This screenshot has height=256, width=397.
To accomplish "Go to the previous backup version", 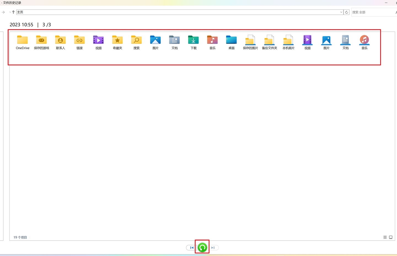I will click(x=192, y=248).
